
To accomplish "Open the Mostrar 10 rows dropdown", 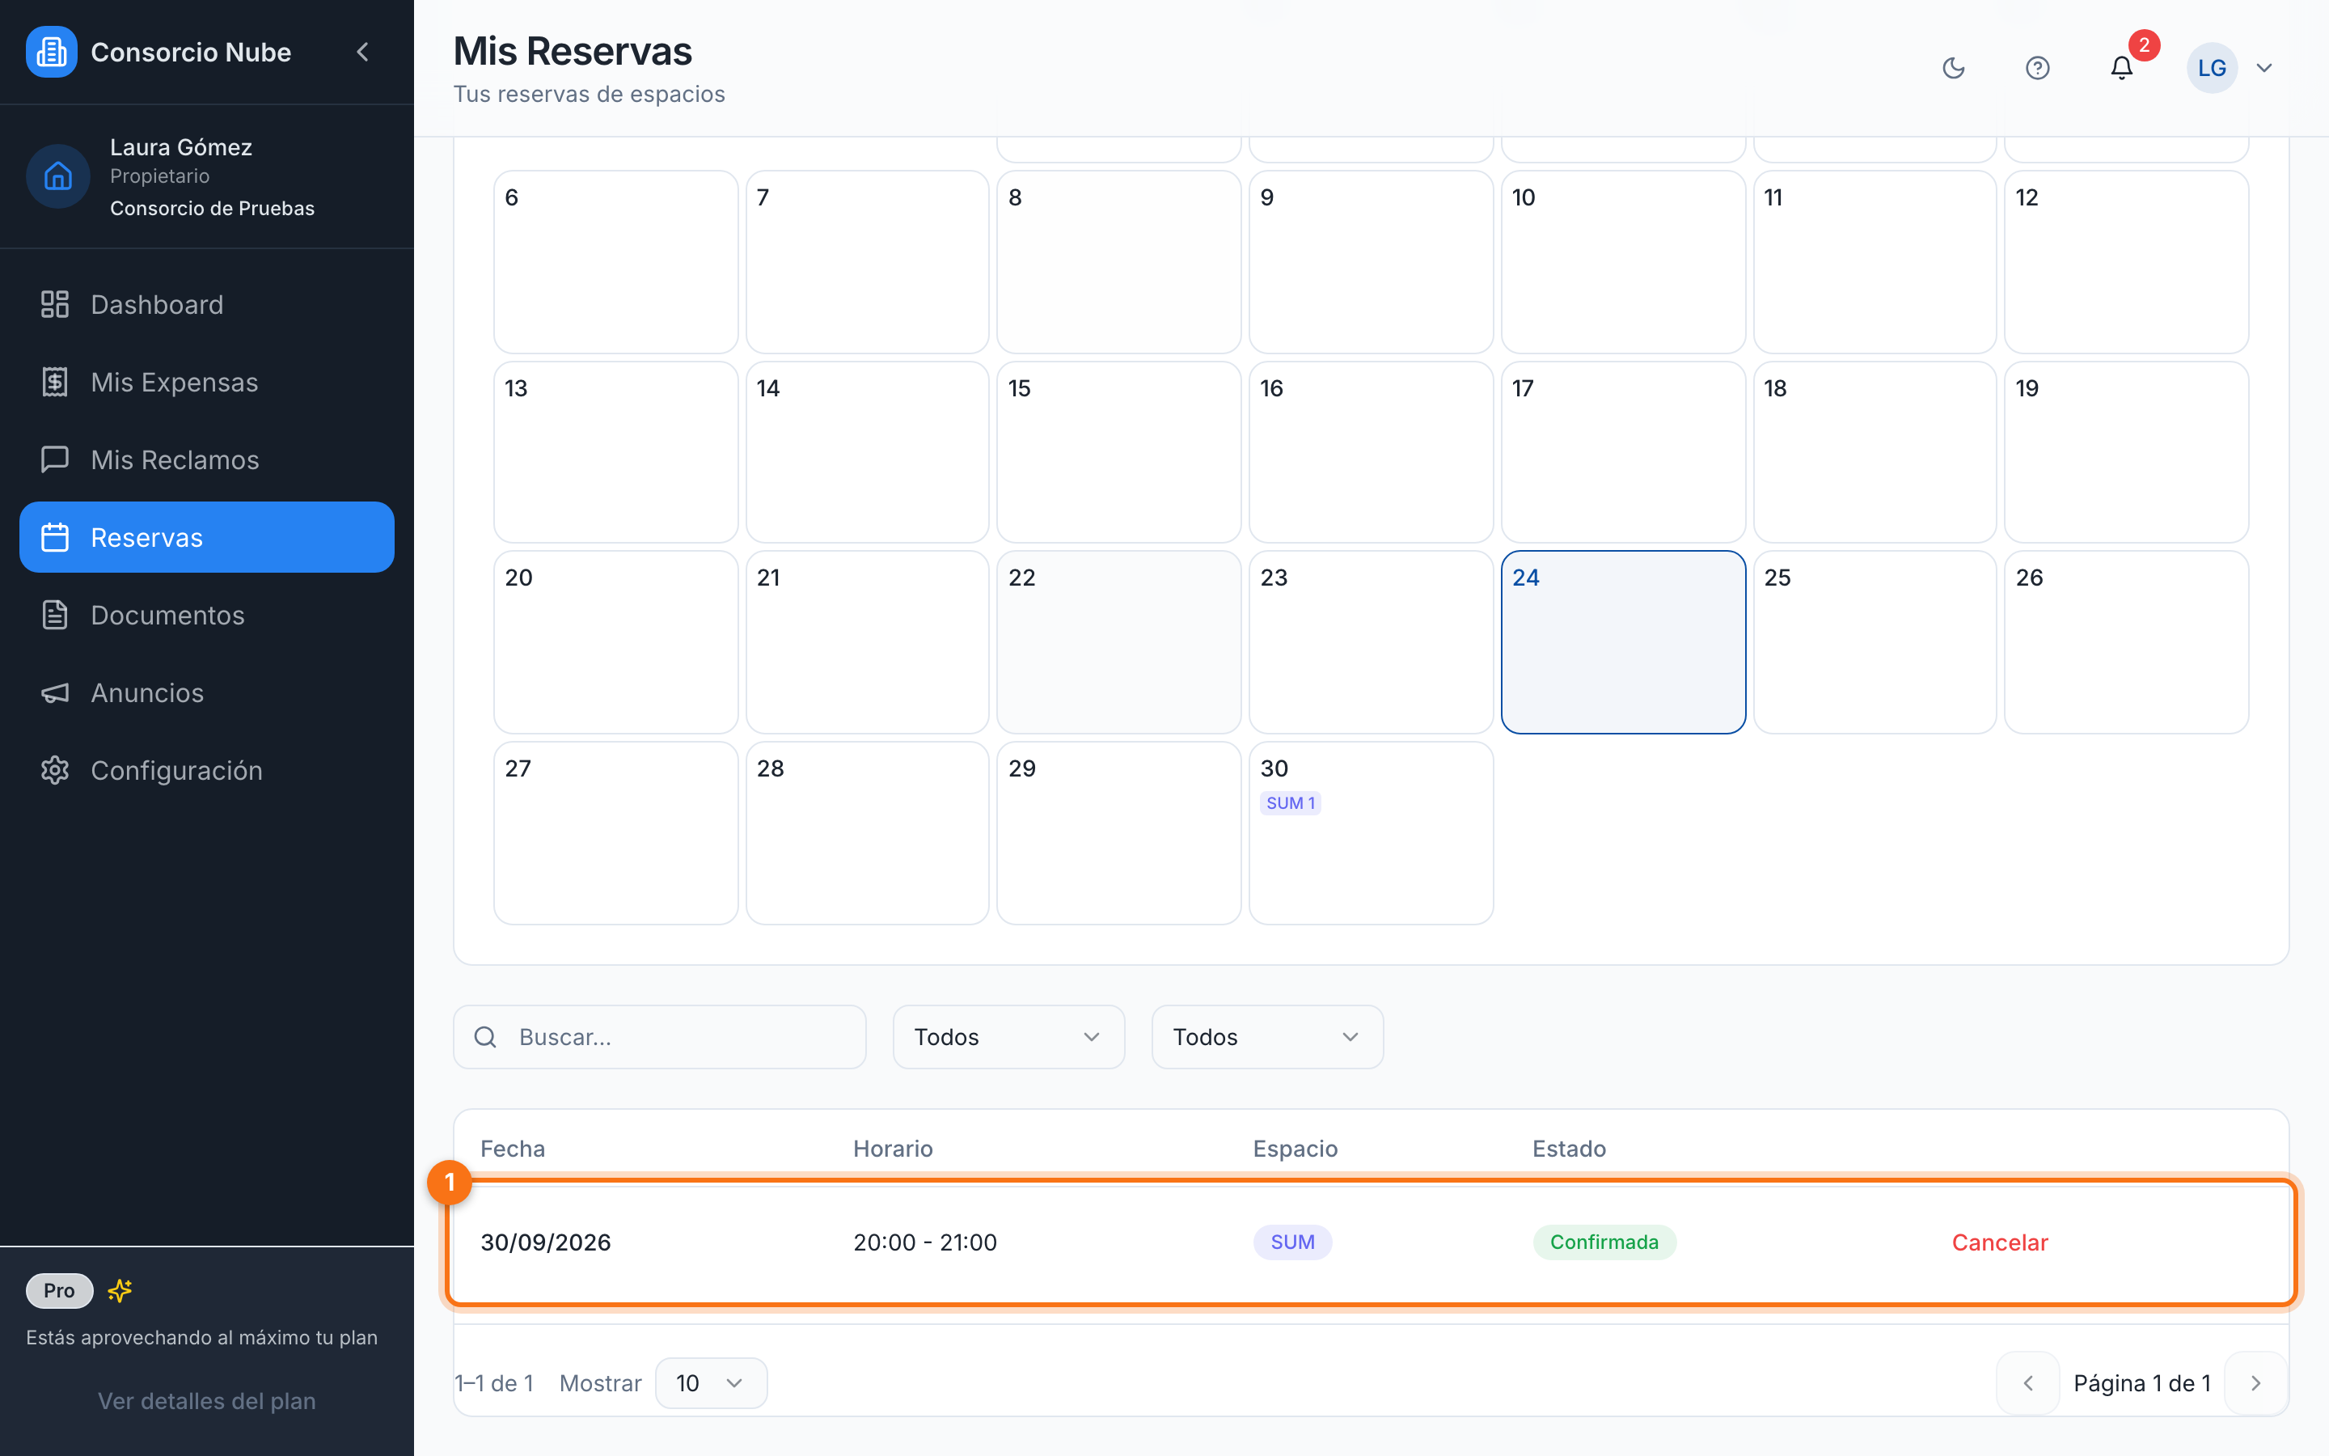I will coord(711,1383).
